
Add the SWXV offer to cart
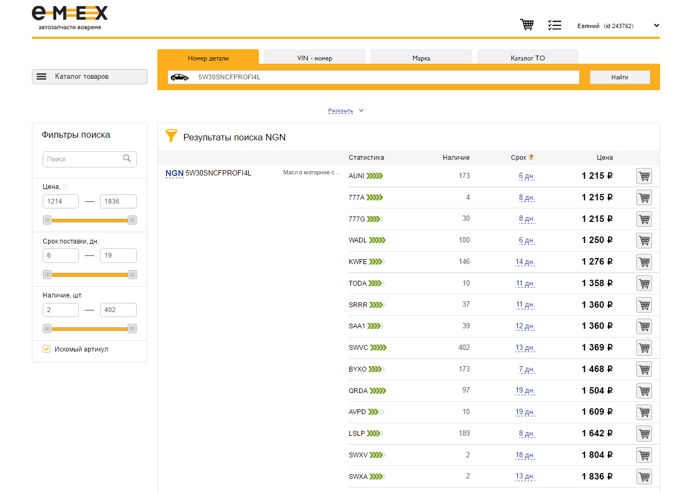pos(644,455)
